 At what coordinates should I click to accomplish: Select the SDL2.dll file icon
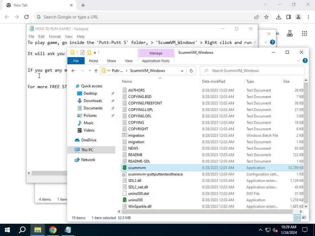click(x=125, y=180)
